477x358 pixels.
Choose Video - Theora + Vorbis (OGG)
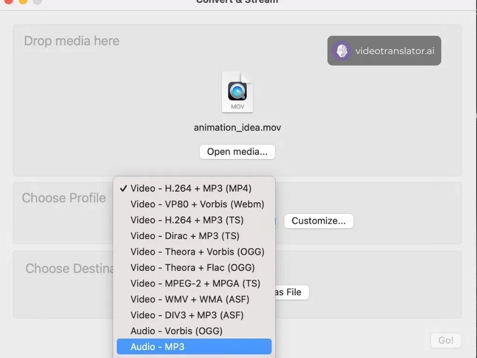pos(194,251)
